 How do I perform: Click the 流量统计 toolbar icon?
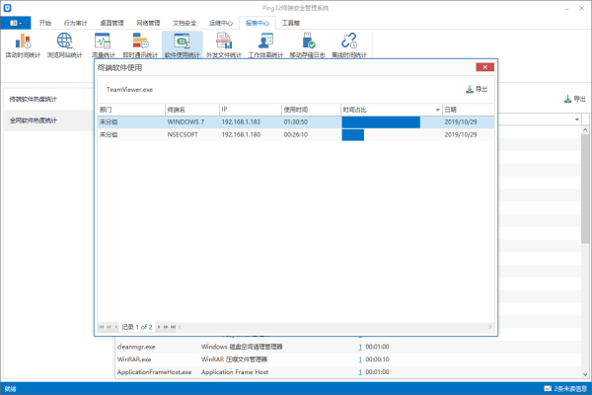[102, 44]
